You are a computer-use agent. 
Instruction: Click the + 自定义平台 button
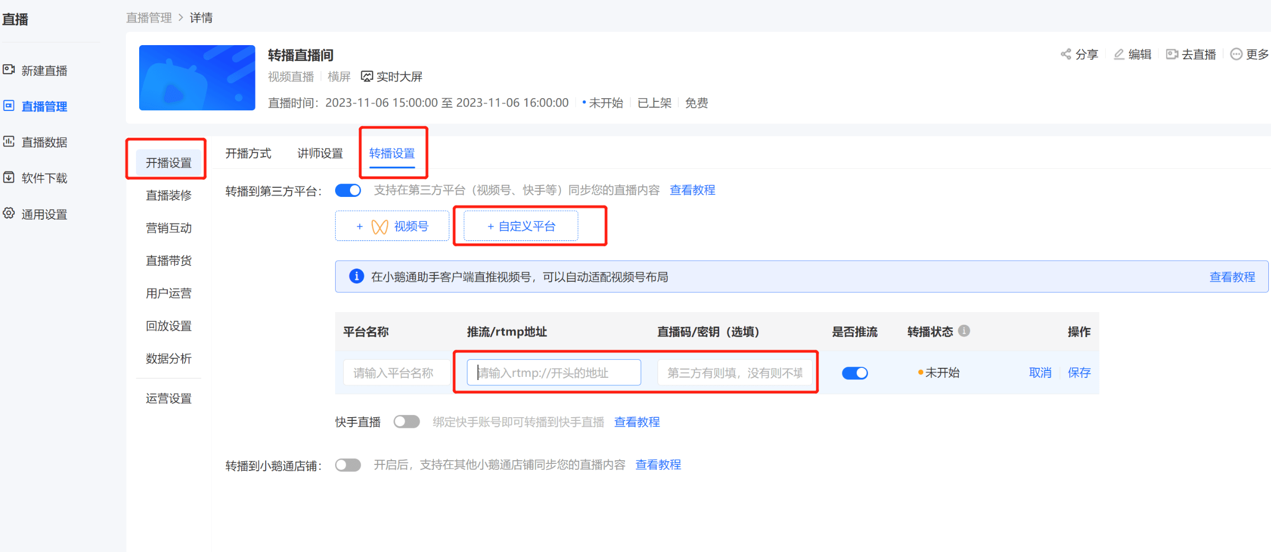pos(521,226)
